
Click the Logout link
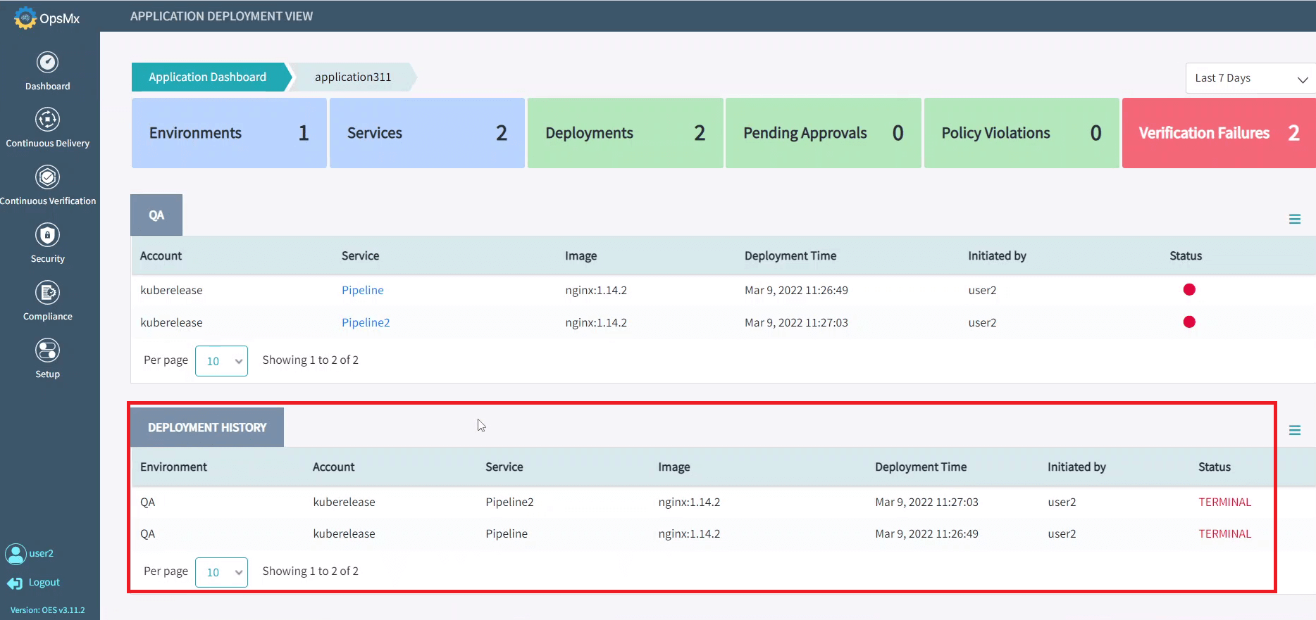(x=44, y=583)
